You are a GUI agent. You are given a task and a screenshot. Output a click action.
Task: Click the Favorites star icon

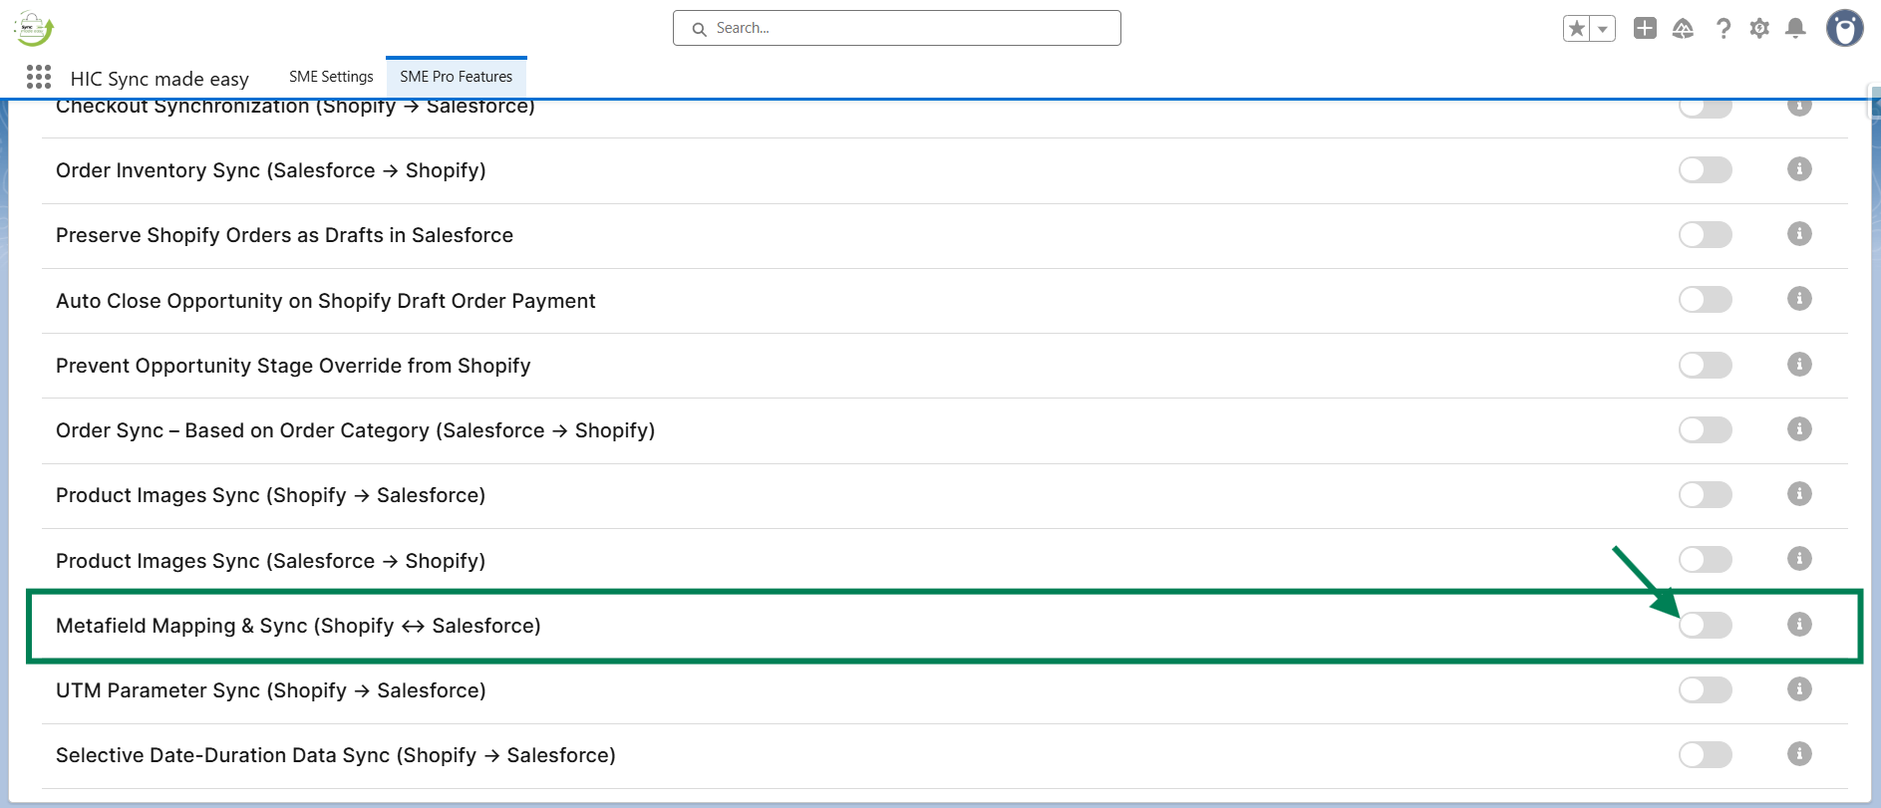pyautogui.click(x=1577, y=29)
